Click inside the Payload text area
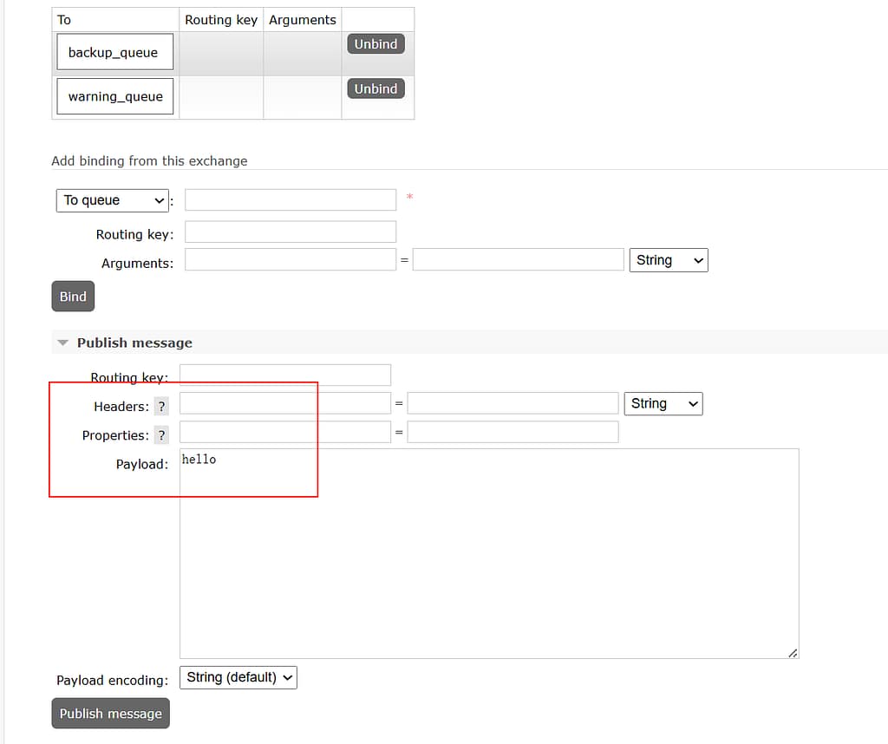 (x=488, y=553)
